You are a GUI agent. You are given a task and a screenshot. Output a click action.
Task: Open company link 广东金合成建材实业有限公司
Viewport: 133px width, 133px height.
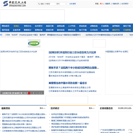[113, 130]
